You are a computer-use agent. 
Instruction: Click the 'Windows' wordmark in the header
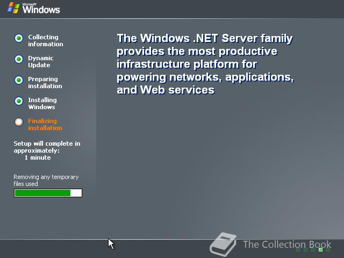pyautogui.click(x=41, y=10)
